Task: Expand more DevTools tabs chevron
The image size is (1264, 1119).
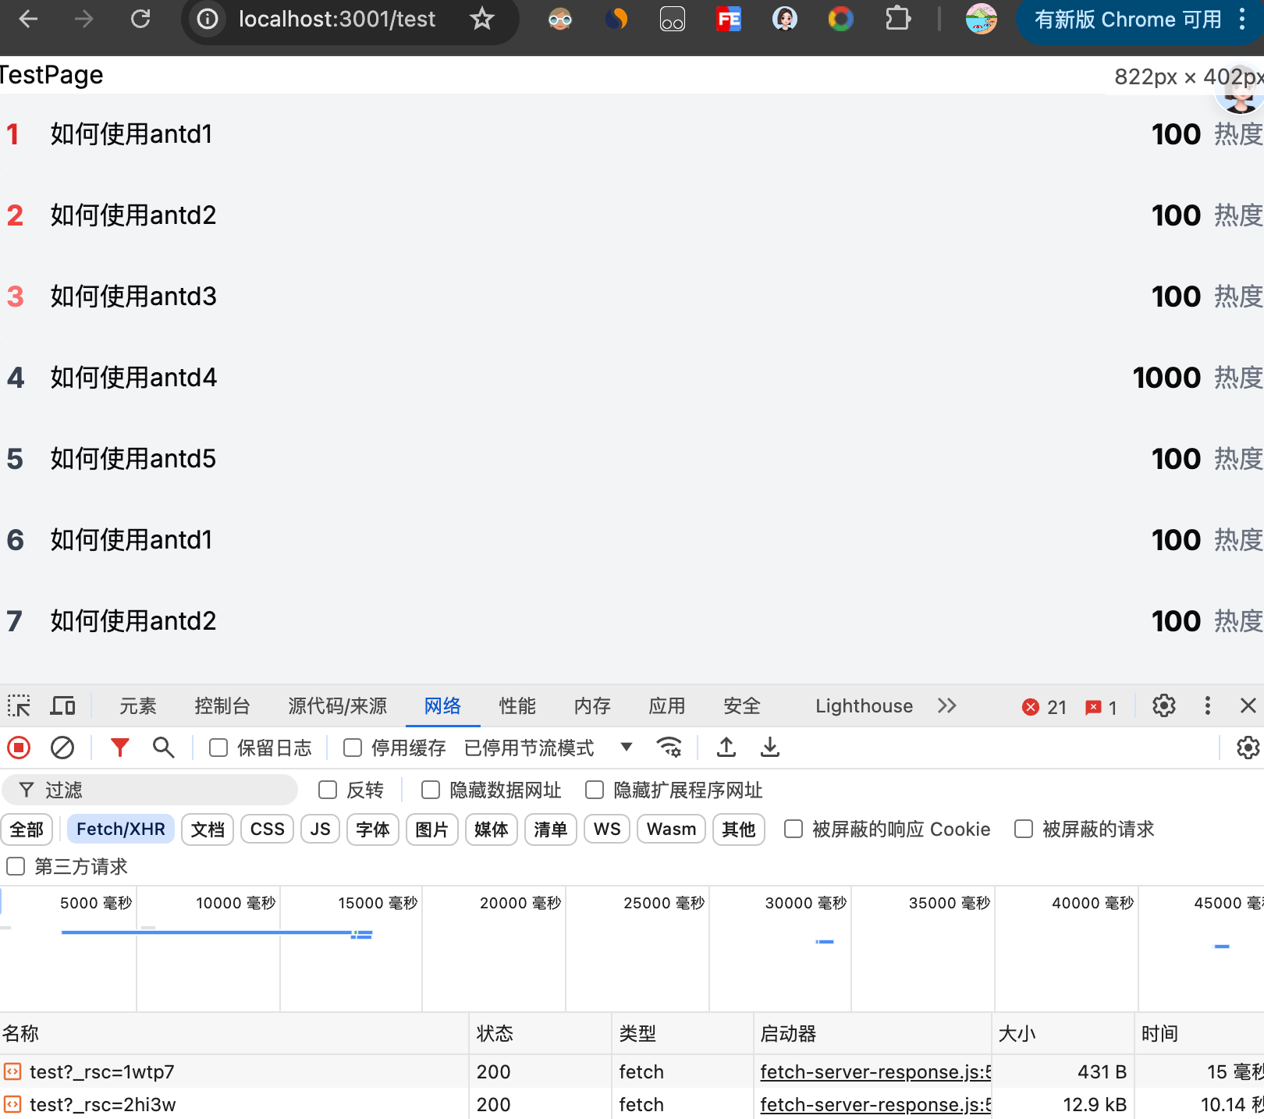Action: coord(947,706)
